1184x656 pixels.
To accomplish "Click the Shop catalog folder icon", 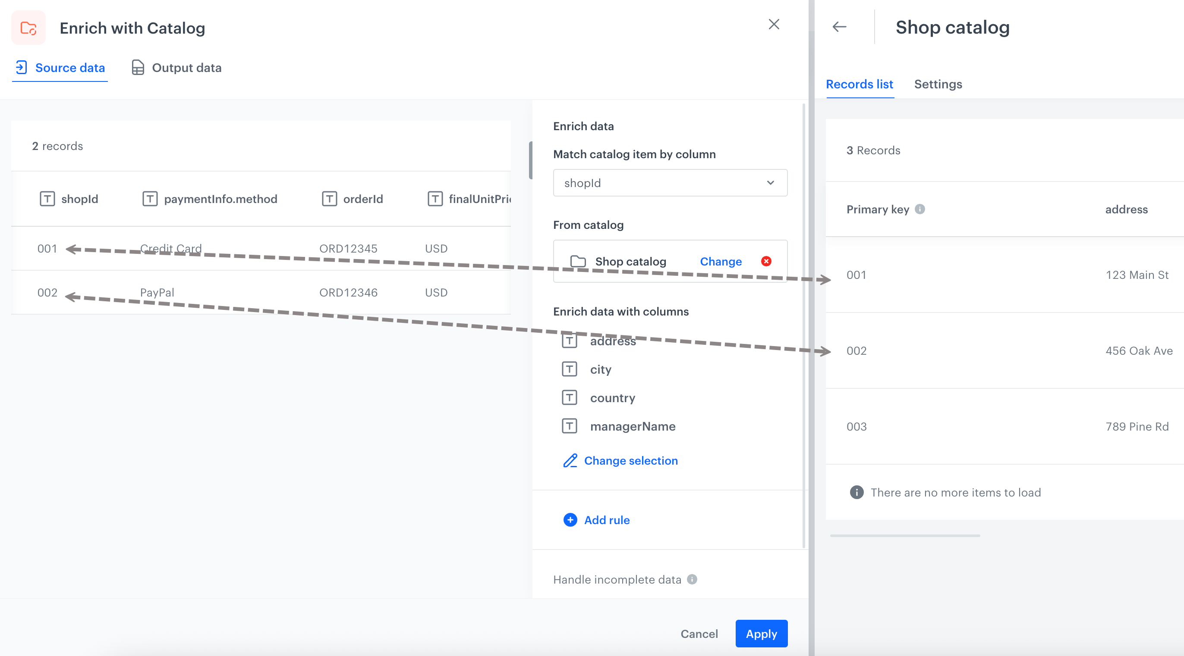I will [x=578, y=261].
